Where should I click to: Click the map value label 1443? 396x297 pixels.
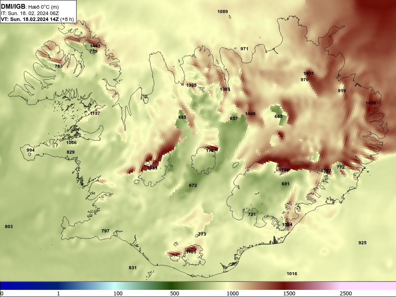(x=95, y=46)
